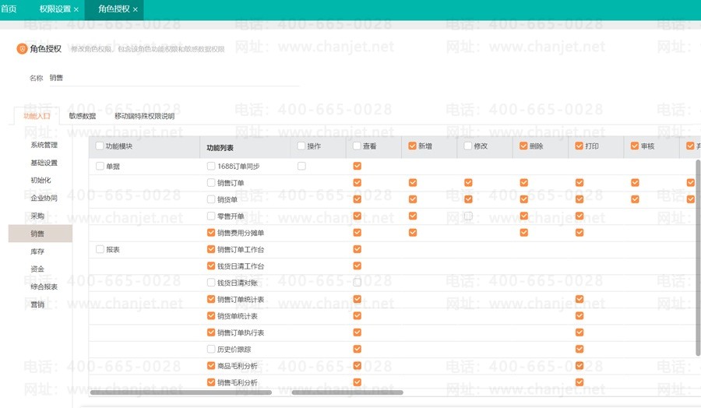Select 系统管理 in the left menu
Viewport: 701px width, 408px height.
click(44, 145)
